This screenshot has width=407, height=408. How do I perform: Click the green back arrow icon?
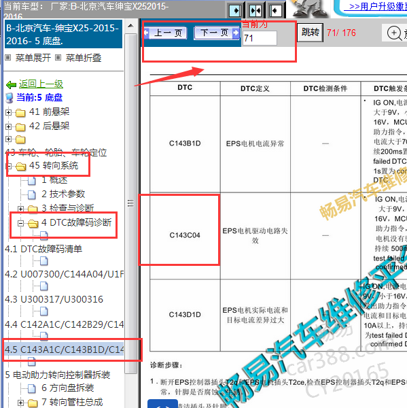click(11, 84)
